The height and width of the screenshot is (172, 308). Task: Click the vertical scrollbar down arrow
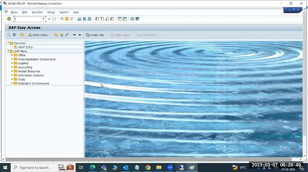tap(305, 155)
